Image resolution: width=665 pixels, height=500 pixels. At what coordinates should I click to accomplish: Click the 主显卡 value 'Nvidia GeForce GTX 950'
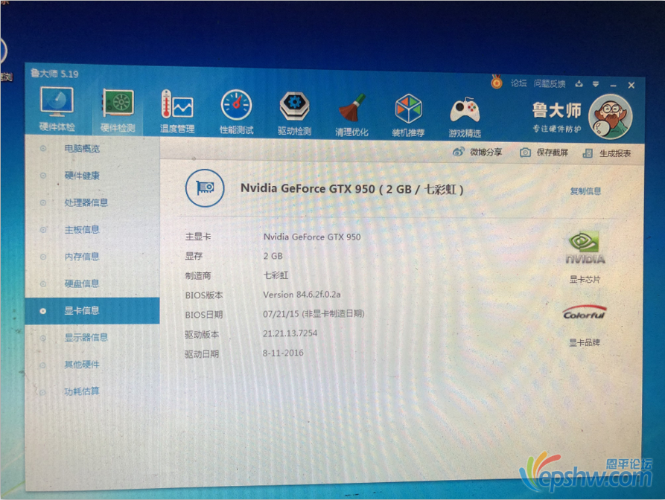(312, 237)
